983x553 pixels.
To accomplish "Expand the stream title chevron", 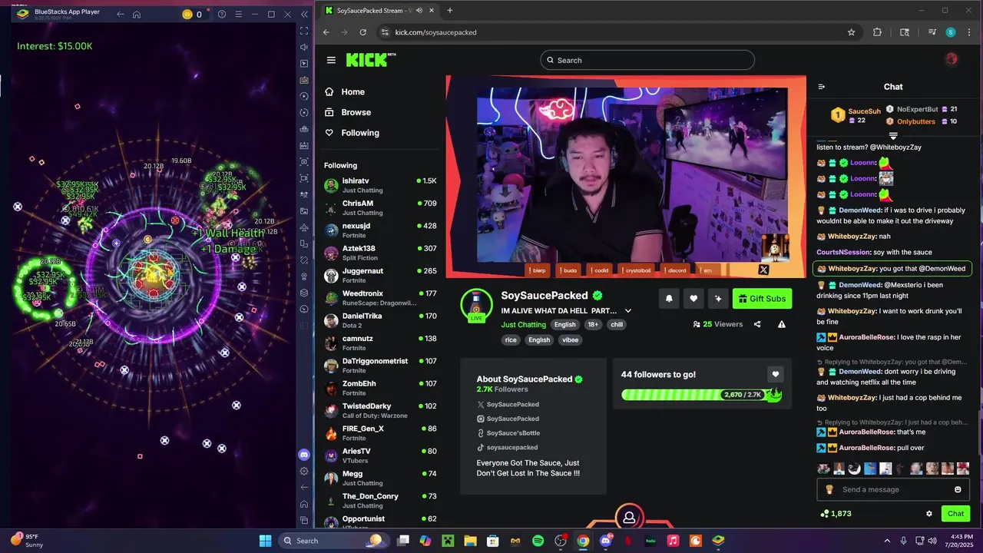I will (x=627, y=310).
